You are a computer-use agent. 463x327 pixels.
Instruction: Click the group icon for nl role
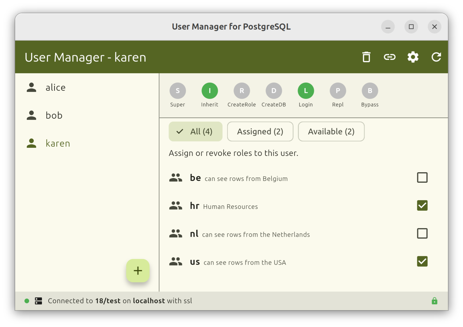(176, 233)
